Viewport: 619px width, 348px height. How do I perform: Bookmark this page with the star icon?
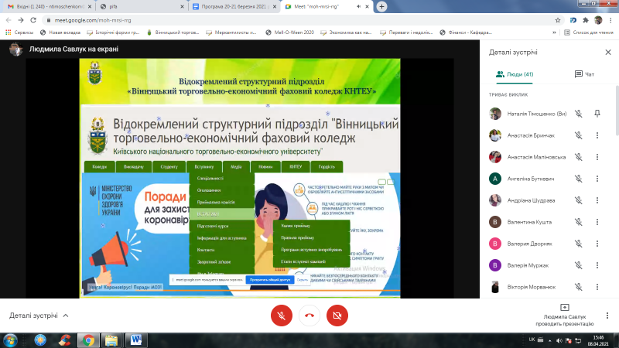(557, 20)
